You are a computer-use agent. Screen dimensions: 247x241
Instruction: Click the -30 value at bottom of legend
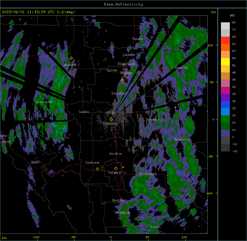235,151
